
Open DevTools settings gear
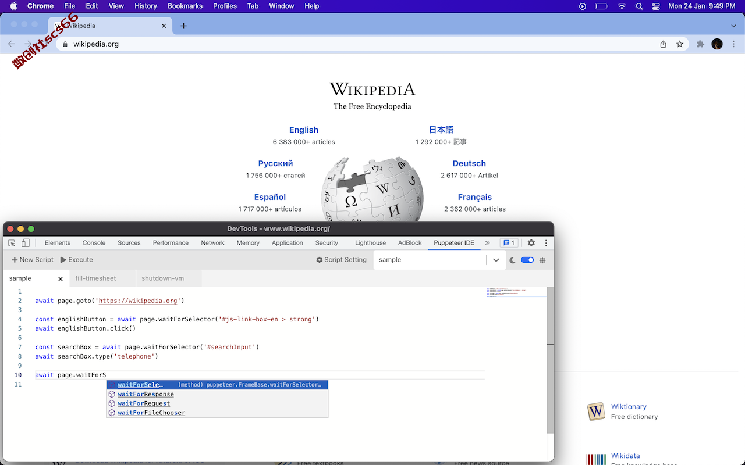[531, 243]
